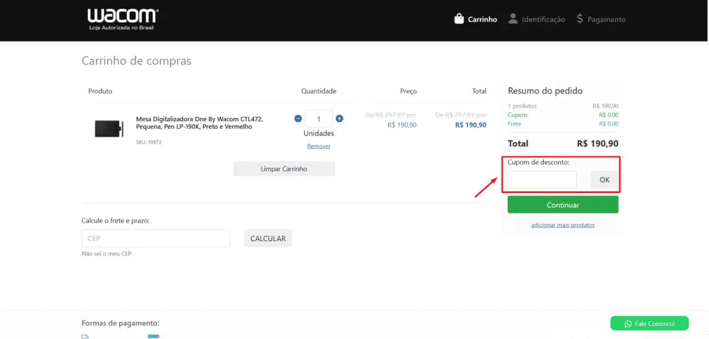Click the quantity input field
709x339 pixels.
(319, 119)
